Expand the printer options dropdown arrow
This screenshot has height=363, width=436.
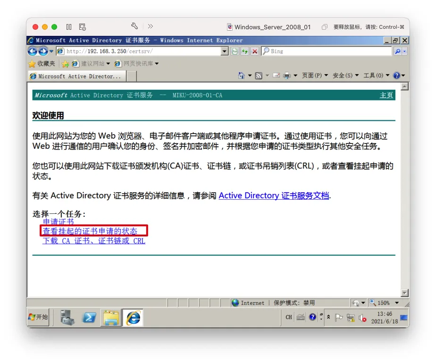coord(295,76)
